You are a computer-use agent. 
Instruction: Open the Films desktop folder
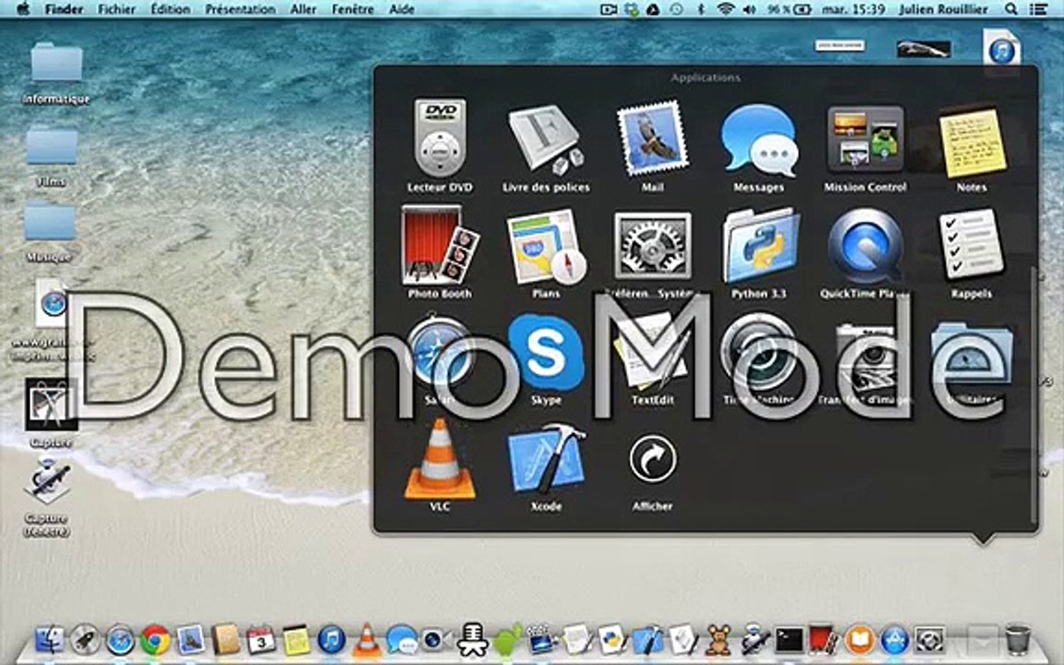coord(52,144)
